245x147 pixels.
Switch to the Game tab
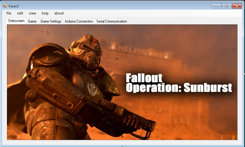[32, 21]
